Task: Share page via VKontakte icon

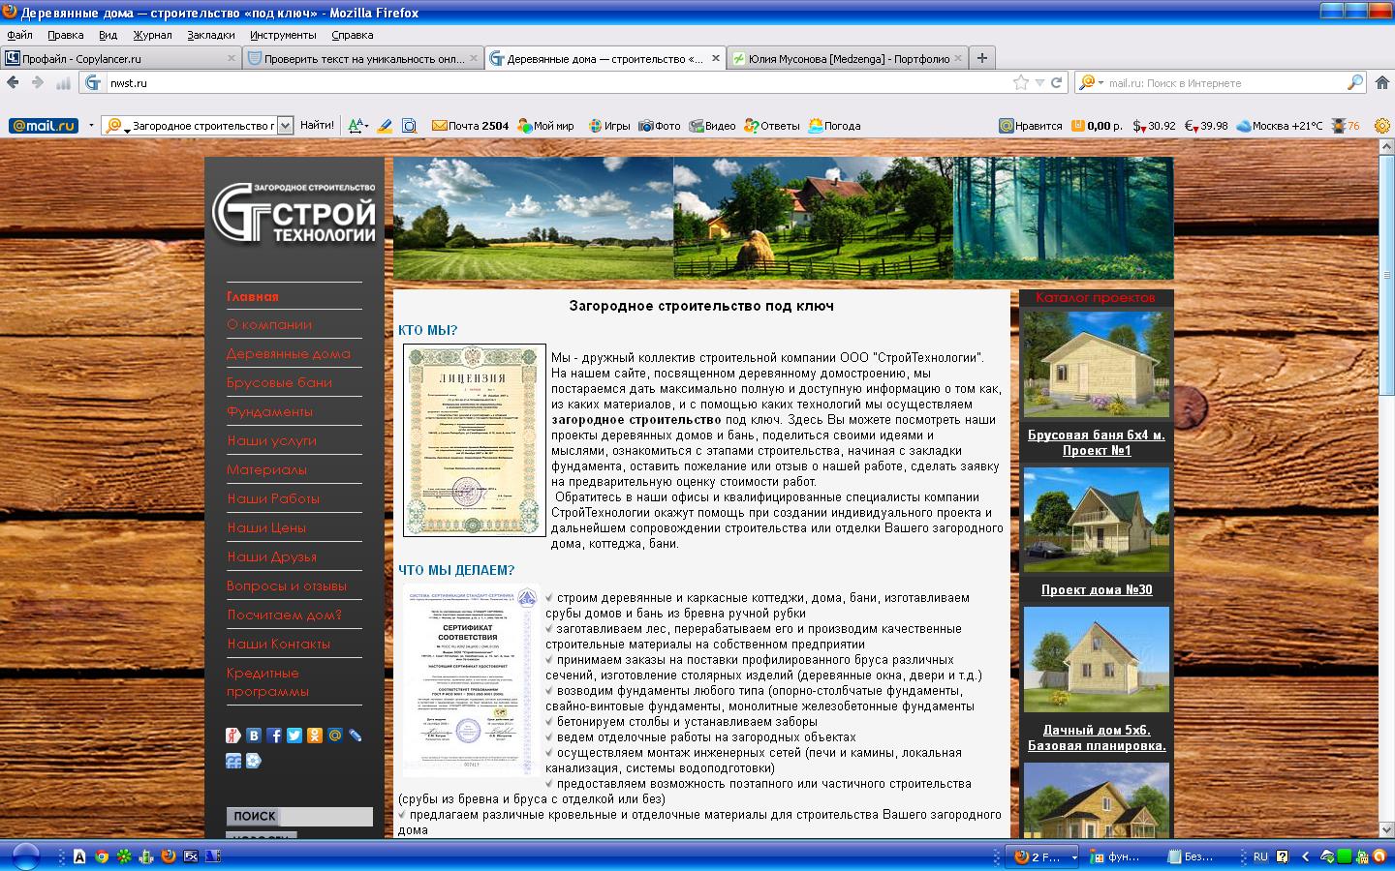Action: coord(254,736)
